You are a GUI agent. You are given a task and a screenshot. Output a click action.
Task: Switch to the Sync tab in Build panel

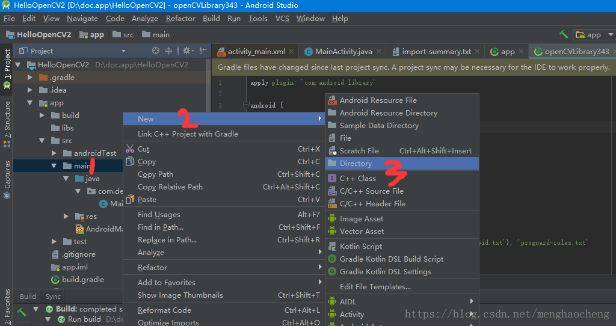53,297
